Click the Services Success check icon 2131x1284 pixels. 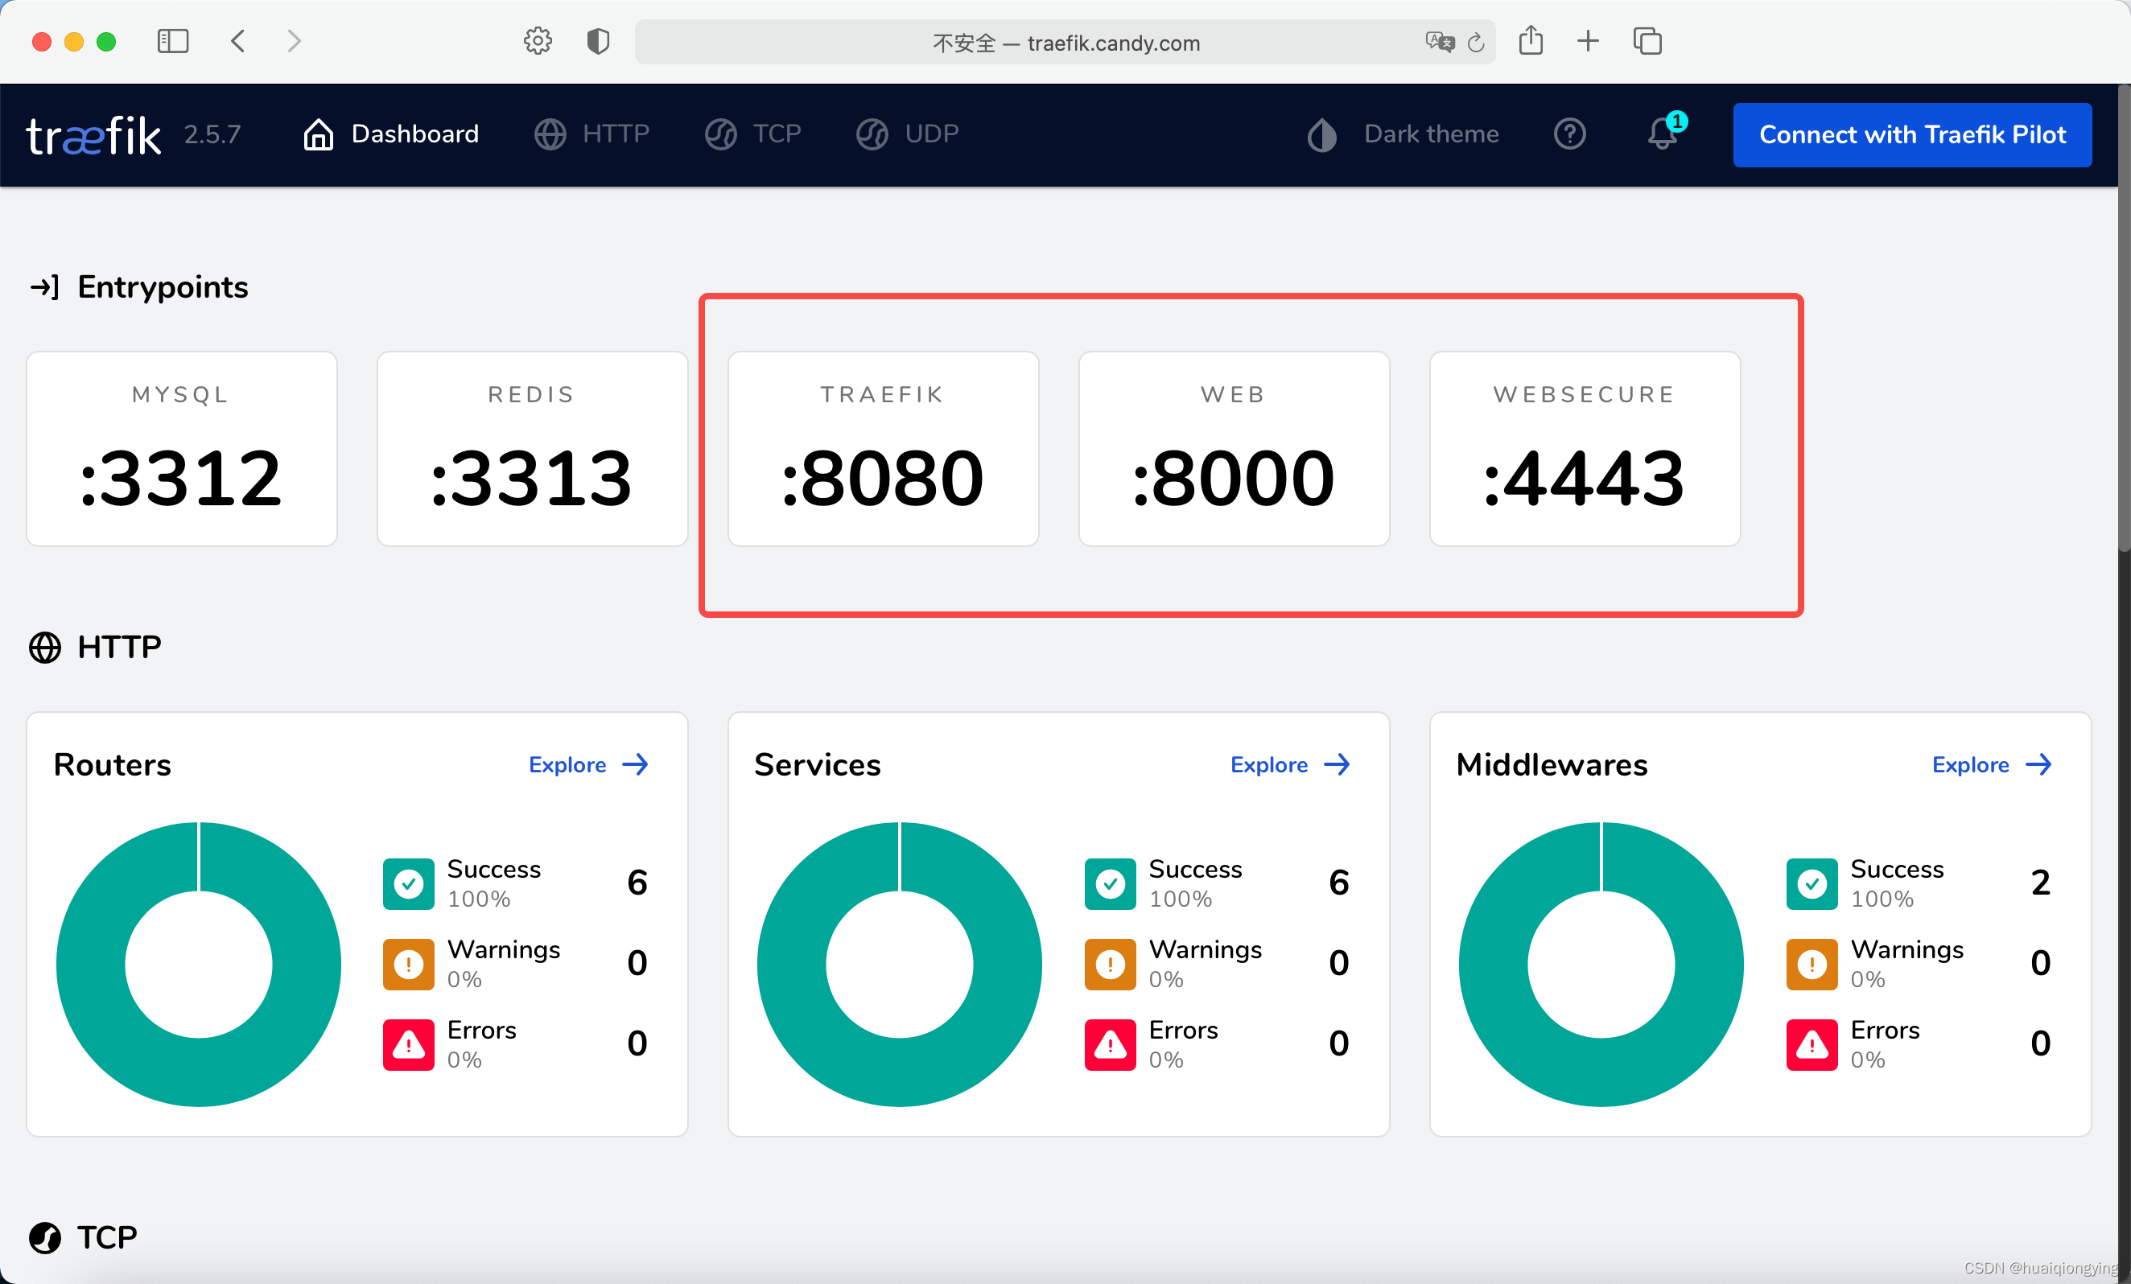click(1111, 883)
